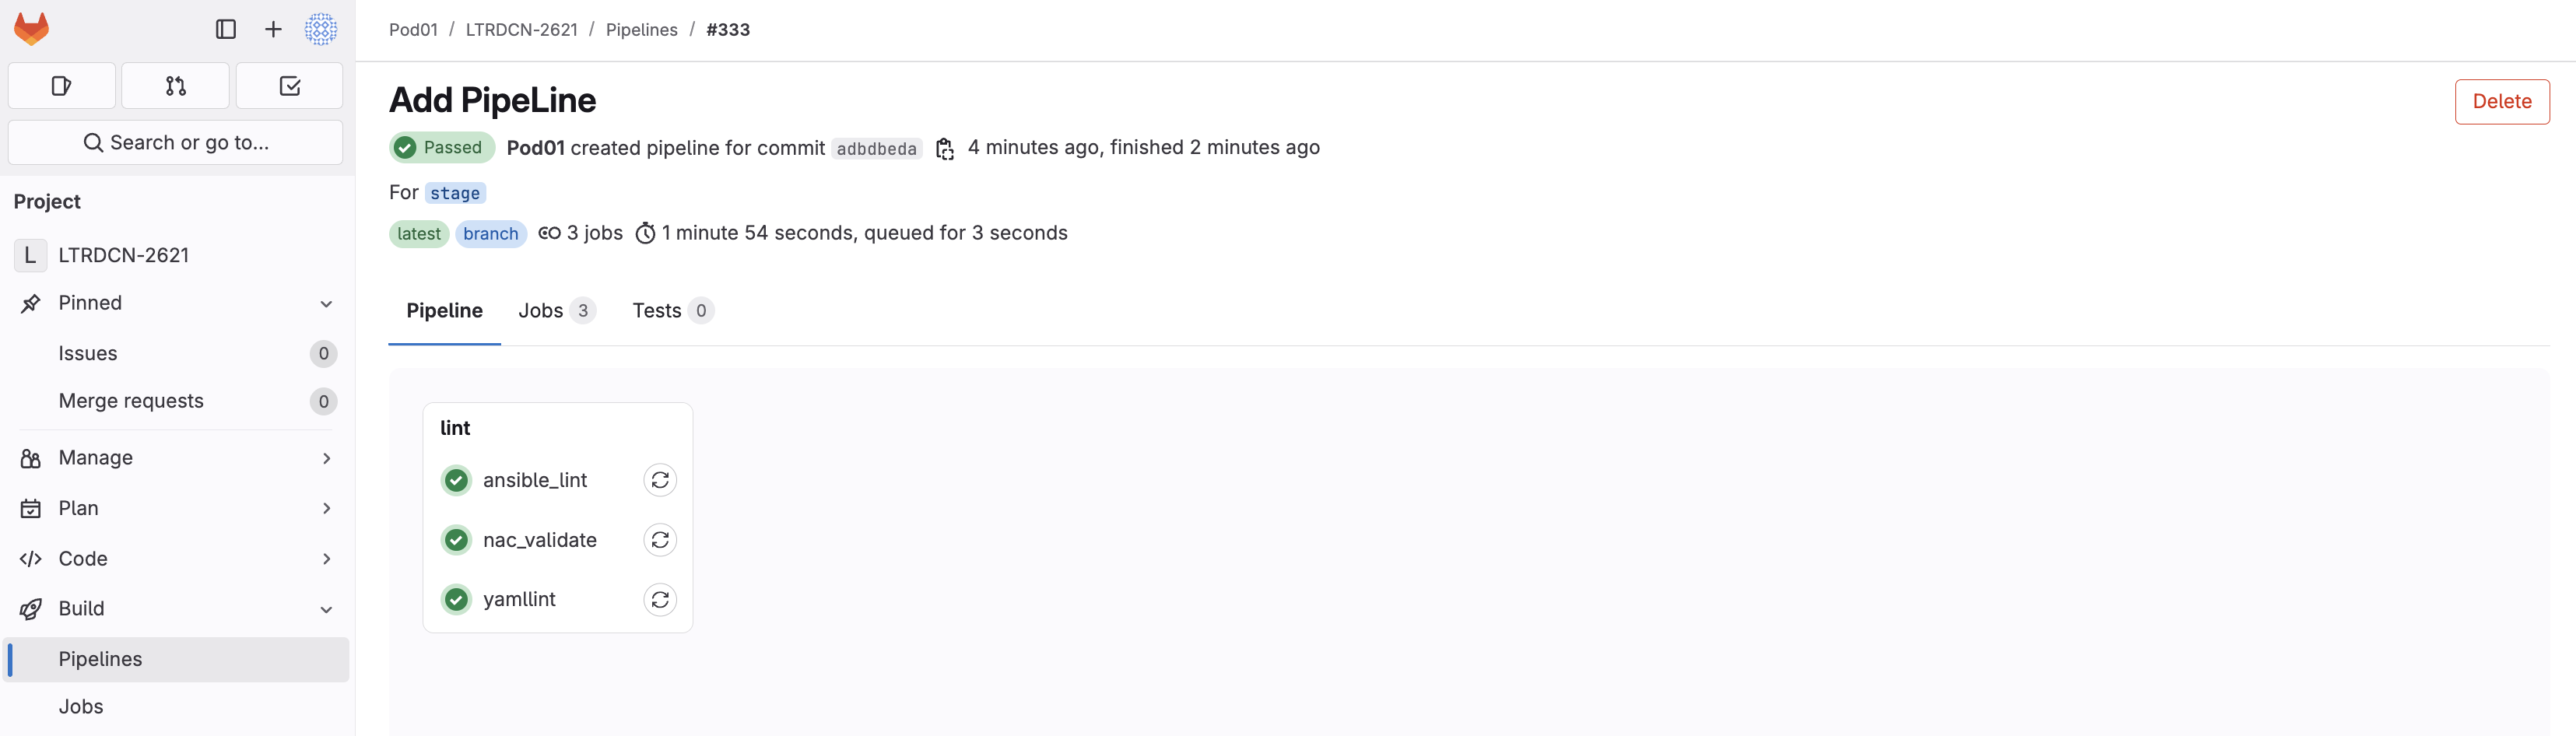
Task: Click the plus create-new icon
Action: 273,29
